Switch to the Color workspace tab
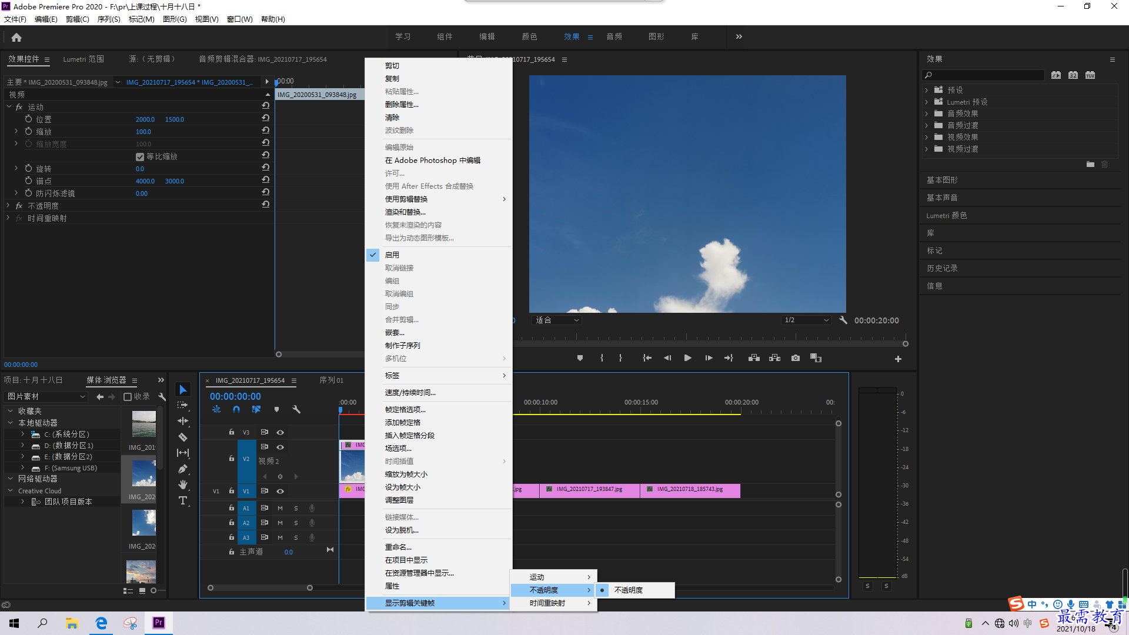 [x=529, y=36]
